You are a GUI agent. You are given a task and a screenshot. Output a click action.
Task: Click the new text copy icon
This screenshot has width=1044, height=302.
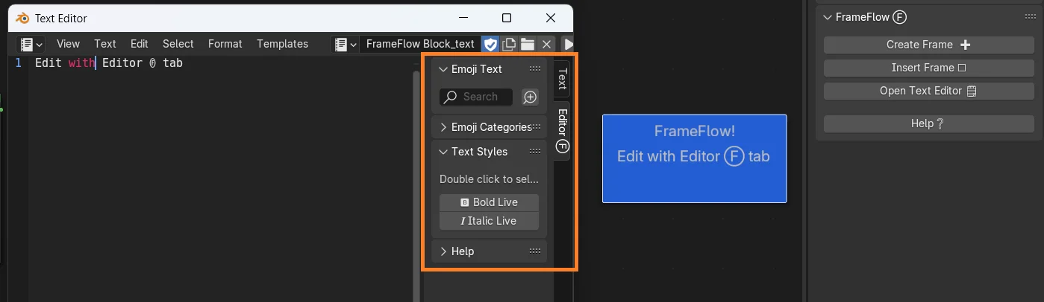point(509,45)
